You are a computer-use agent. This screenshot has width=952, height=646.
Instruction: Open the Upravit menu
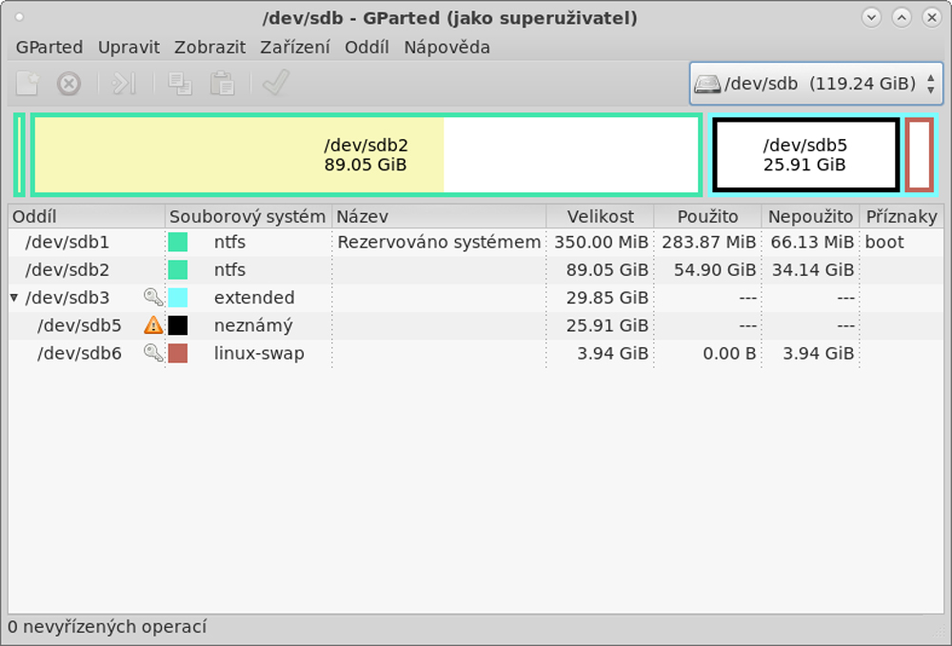coord(129,48)
